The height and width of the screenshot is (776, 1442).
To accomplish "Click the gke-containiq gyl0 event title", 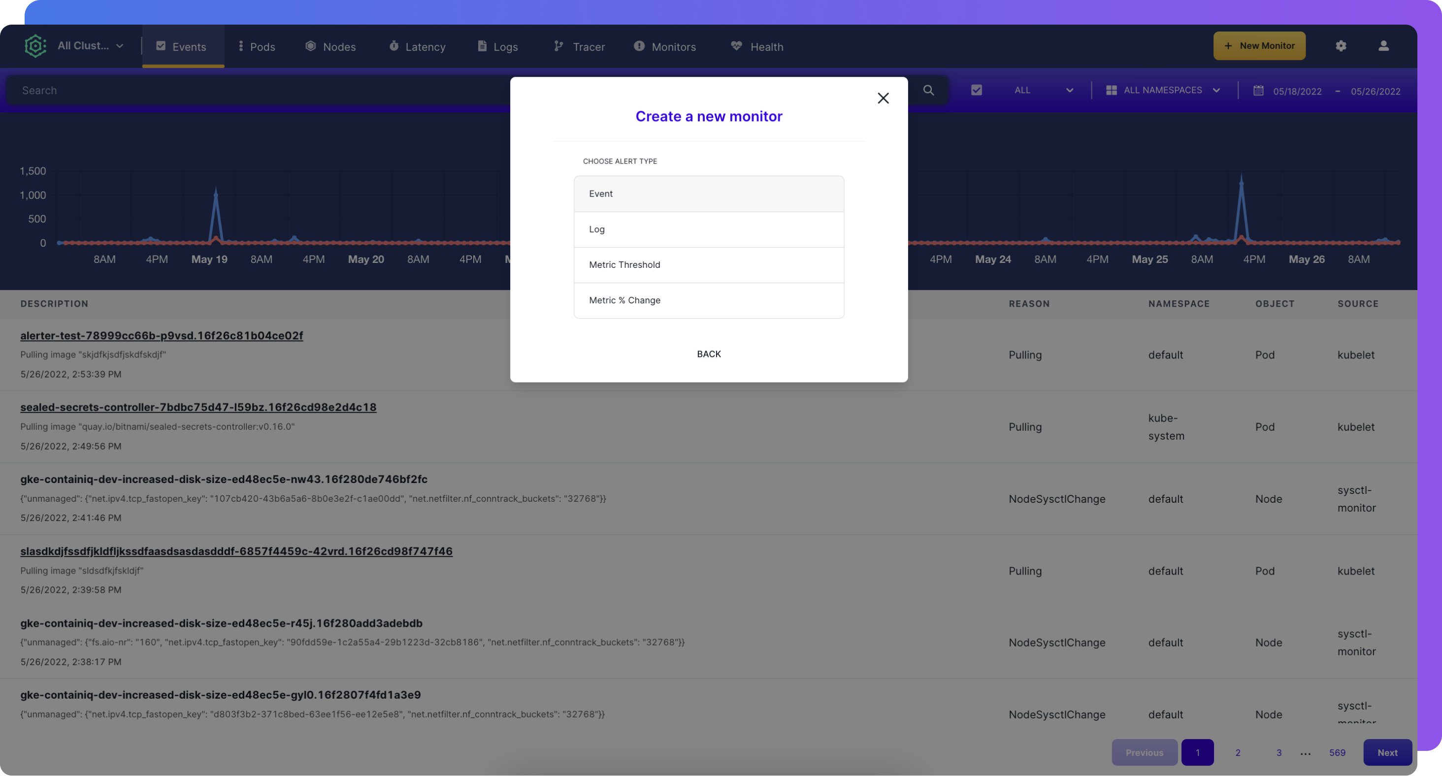I will pos(221,695).
